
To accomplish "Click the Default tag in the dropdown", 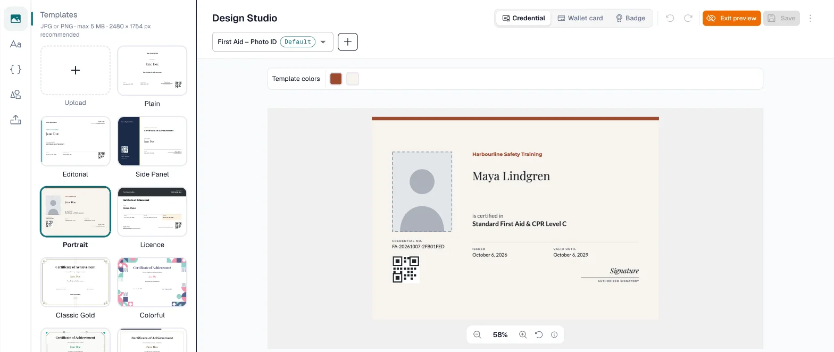I will (x=297, y=41).
